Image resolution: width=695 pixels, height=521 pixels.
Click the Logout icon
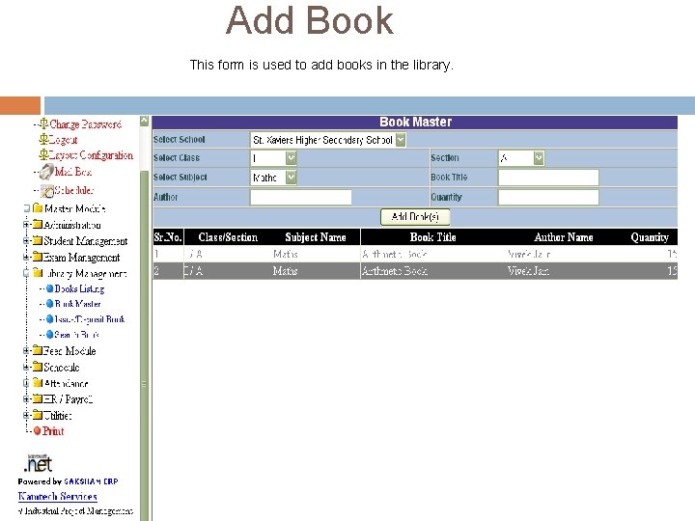click(43, 140)
